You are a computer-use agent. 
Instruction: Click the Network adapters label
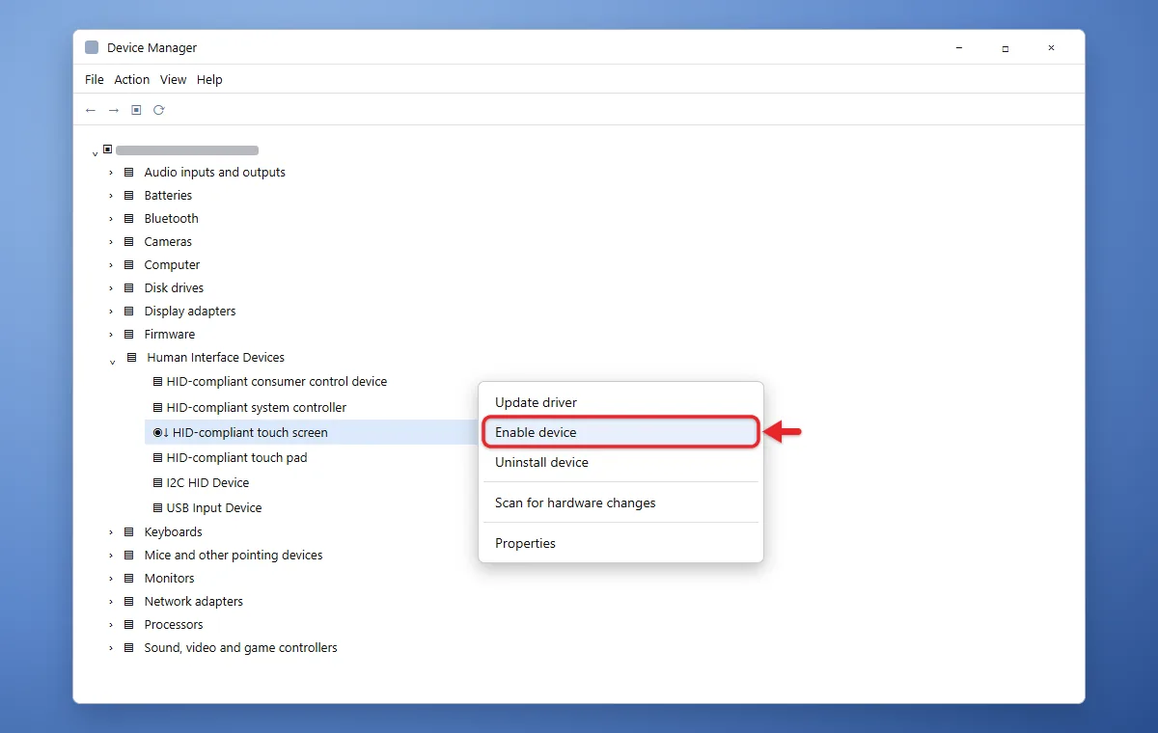[194, 602]
